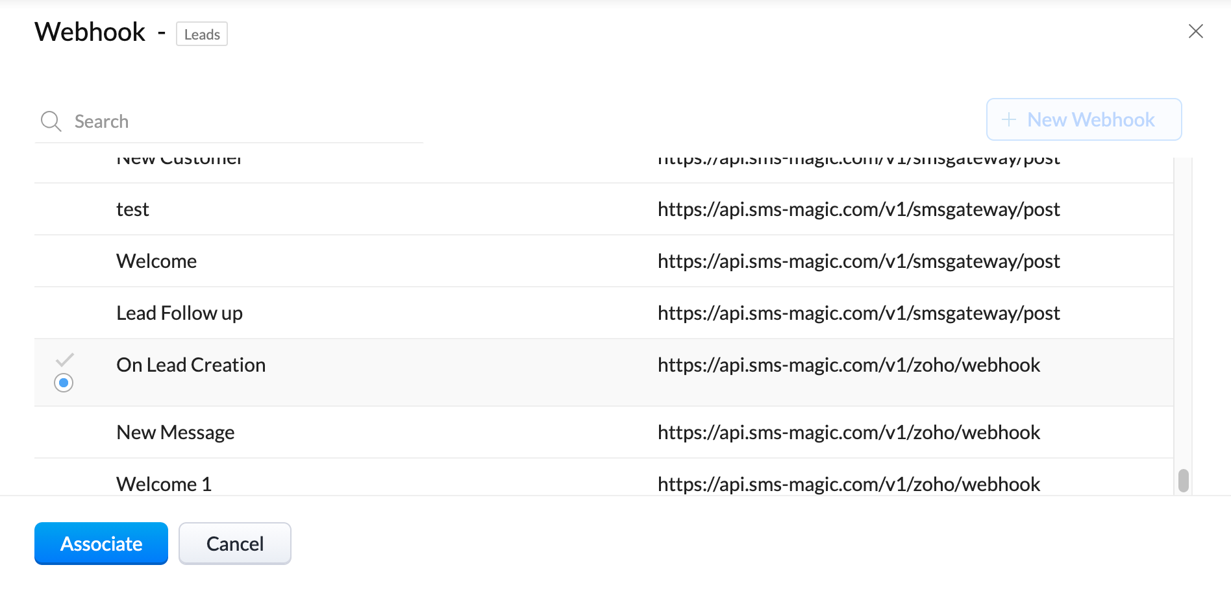Click the zoho/webhook URL for On Lead Creation
The image size is (1231, 589).
(849, 365)
